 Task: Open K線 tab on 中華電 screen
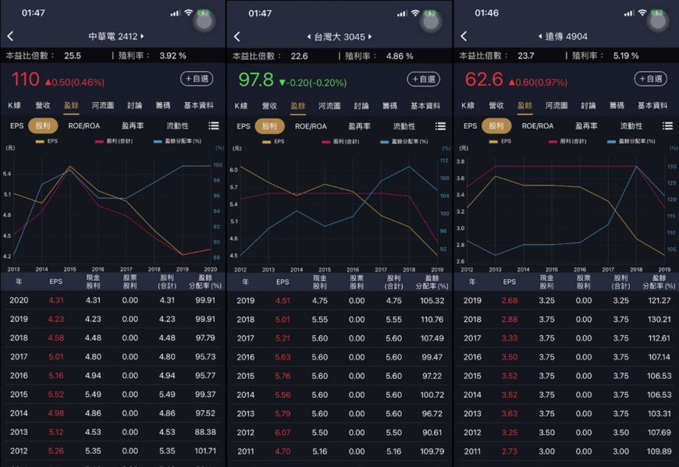click(14, 105)
